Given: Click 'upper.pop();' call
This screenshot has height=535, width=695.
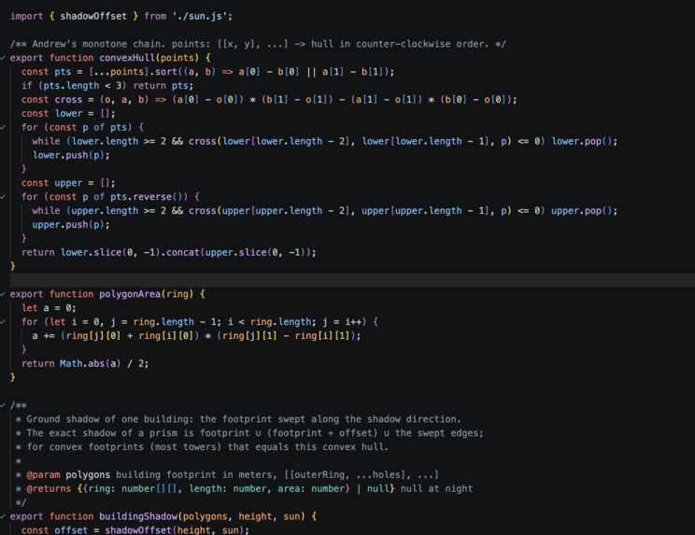Looking at the screenshot, I should pyautogui.click(x=584, y=211).
